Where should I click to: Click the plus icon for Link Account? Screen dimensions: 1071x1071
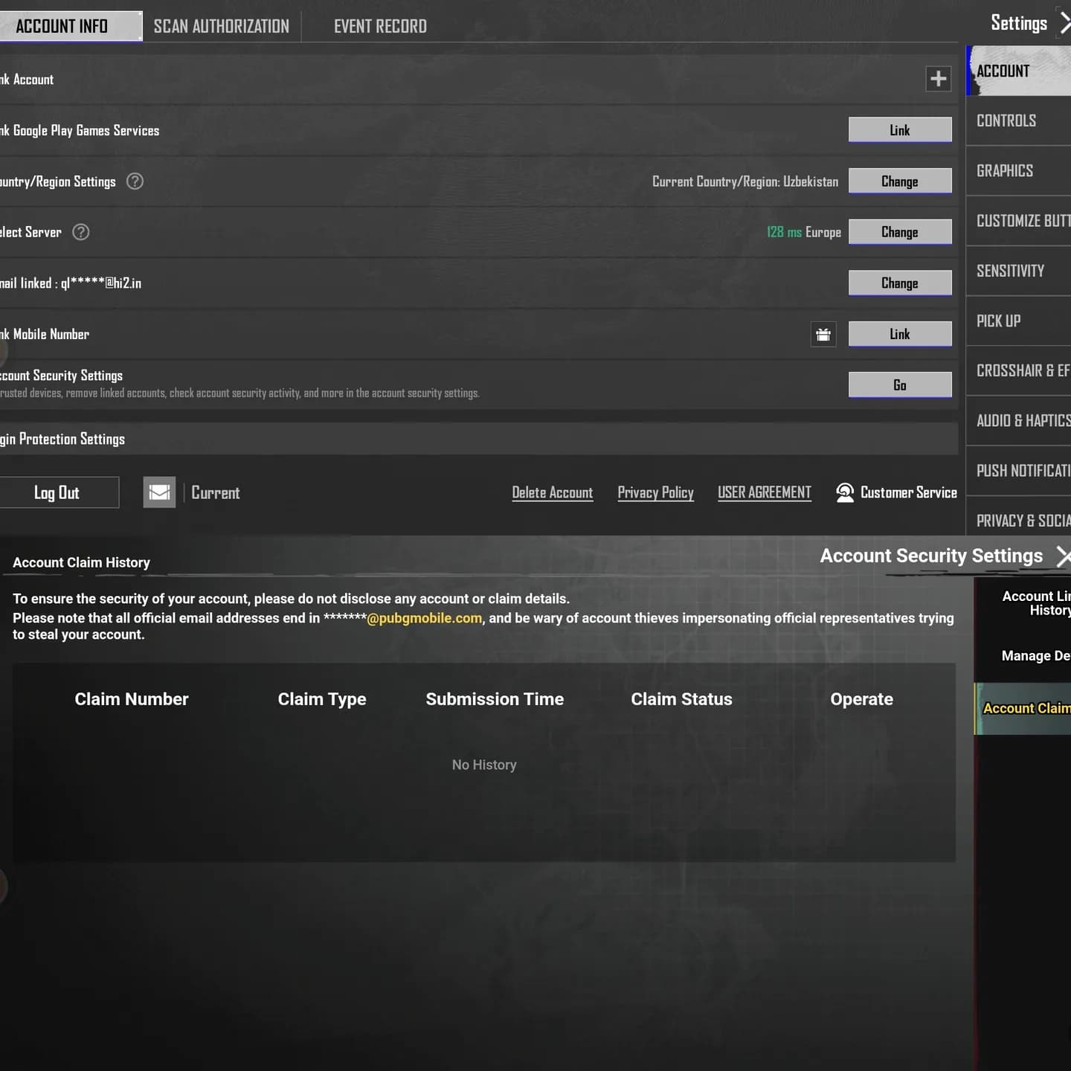pos(938,79)
